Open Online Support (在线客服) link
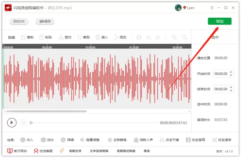The image size is (241, 158). coord(43,151)
